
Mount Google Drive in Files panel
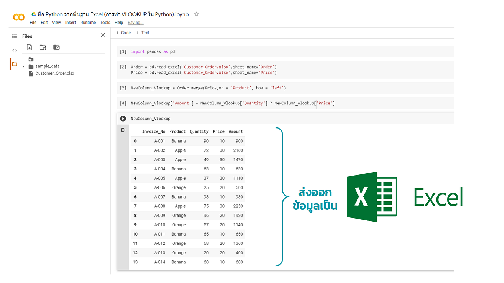click(56, 47)
